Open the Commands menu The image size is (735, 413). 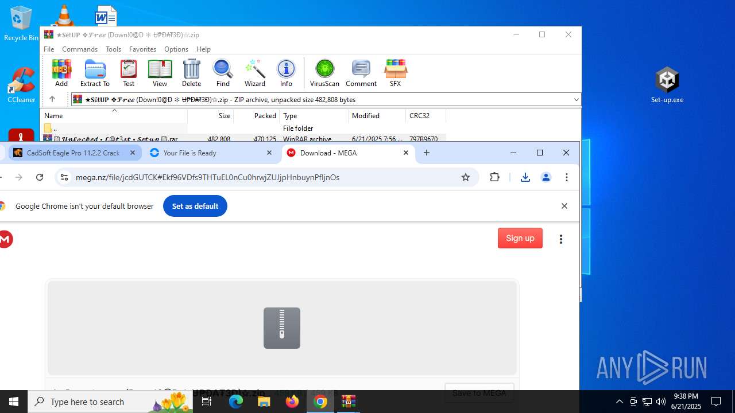(80, 49)
